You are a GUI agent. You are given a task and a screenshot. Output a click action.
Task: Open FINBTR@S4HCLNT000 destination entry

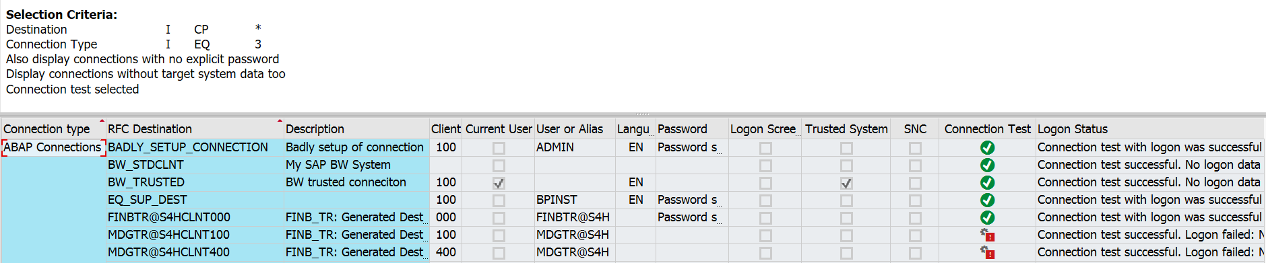click(x=169, y=217)
